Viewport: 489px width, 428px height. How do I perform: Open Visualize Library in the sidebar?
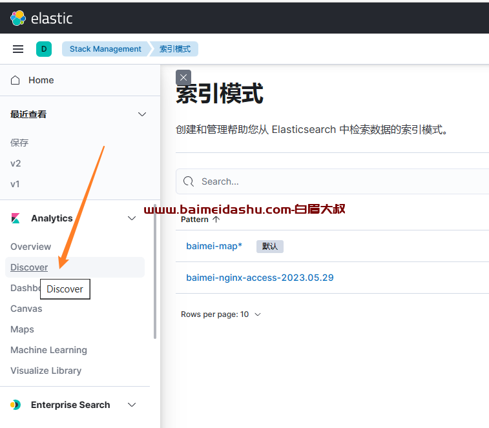coord(46,371)
